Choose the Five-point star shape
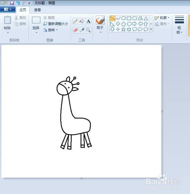Viewport: 190px width, 194px height. 123,29
